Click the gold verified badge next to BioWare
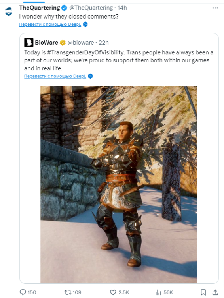This screenshot has width=224, height=298. pyautogui.click(x=63, y=43)
